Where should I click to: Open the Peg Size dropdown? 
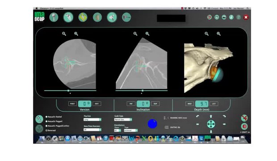pyautogui.click(x=92, y=119)
